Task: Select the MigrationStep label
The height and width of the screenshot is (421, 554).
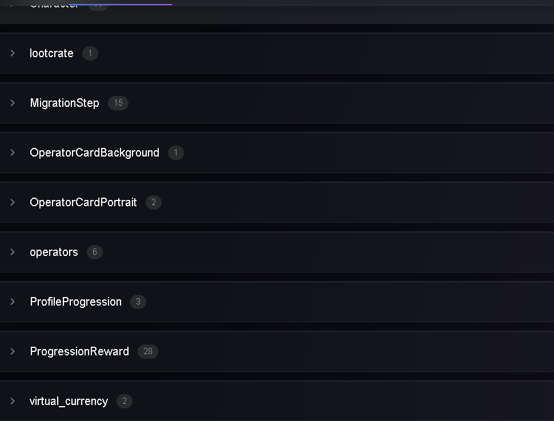Action: 65,103
